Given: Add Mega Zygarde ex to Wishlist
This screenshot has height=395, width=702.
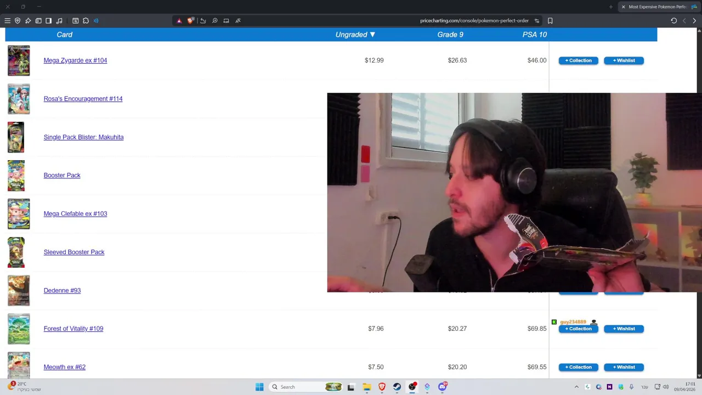Looking at the screenshot, I should pos(624,60).
